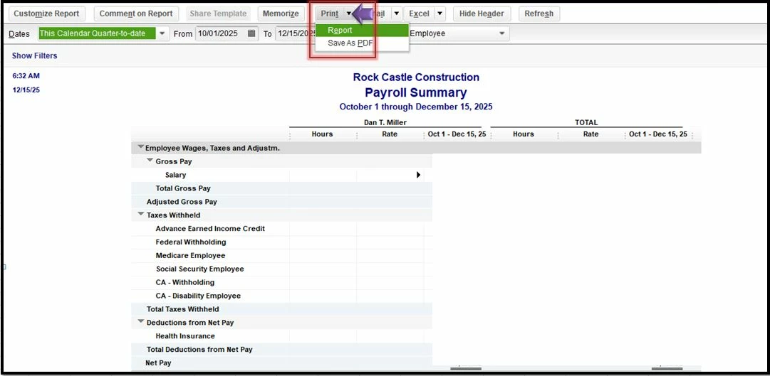Open the From date calendar picker icon

tap(251, 33)
